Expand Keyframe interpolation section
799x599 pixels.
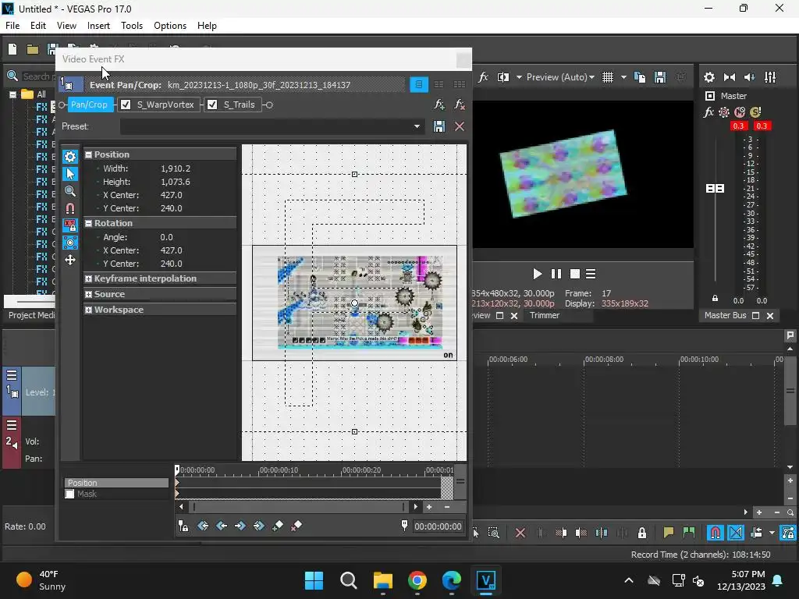[x=88, y=278]
